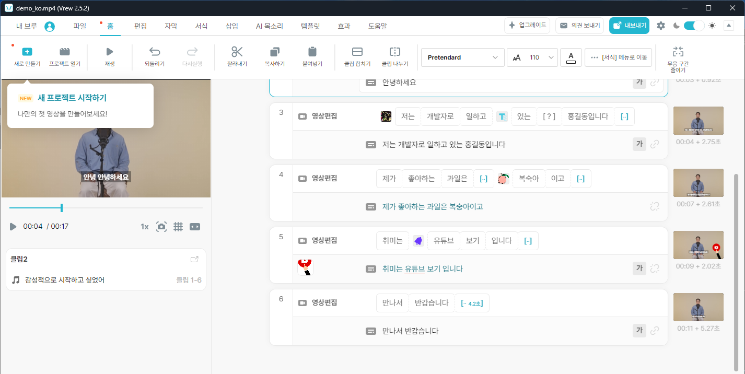Screen dimensions: 745x374
Task: Open the AI 목소리 menu tab
Action: pyautogui.click(x=270, y=26)
